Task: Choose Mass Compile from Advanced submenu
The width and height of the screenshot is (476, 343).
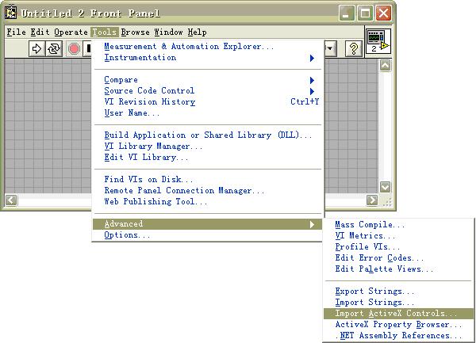Action: (x=370, y=225)
